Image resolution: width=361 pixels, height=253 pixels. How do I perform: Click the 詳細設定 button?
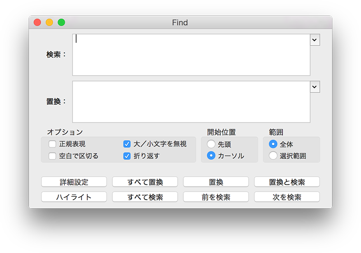coord(74,182)
